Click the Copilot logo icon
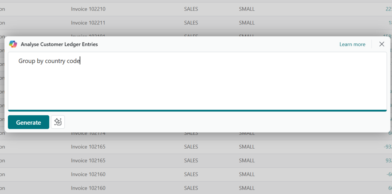The width and height of the screenshot is (392, 194). (x=13, y=44)
